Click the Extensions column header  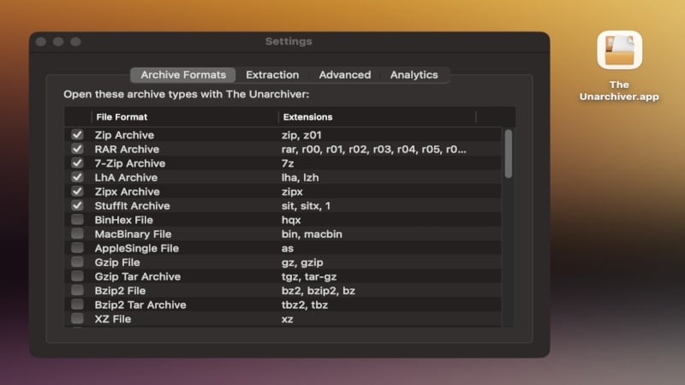tap(377, 117)
